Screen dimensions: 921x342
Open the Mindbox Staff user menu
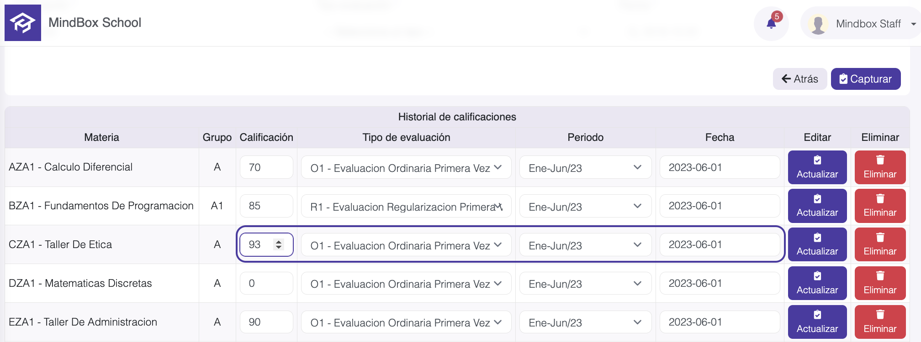(x=913, y=24)
